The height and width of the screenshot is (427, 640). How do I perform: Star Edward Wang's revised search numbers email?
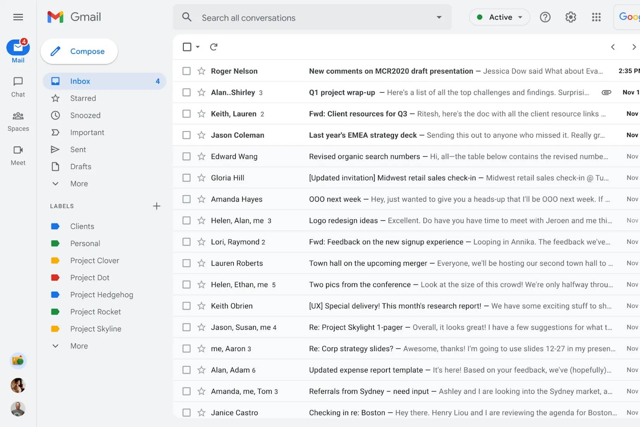(x=201, y=156)
